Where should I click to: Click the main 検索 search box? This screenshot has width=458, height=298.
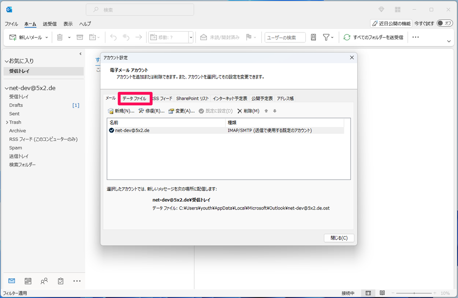(140, 10)
